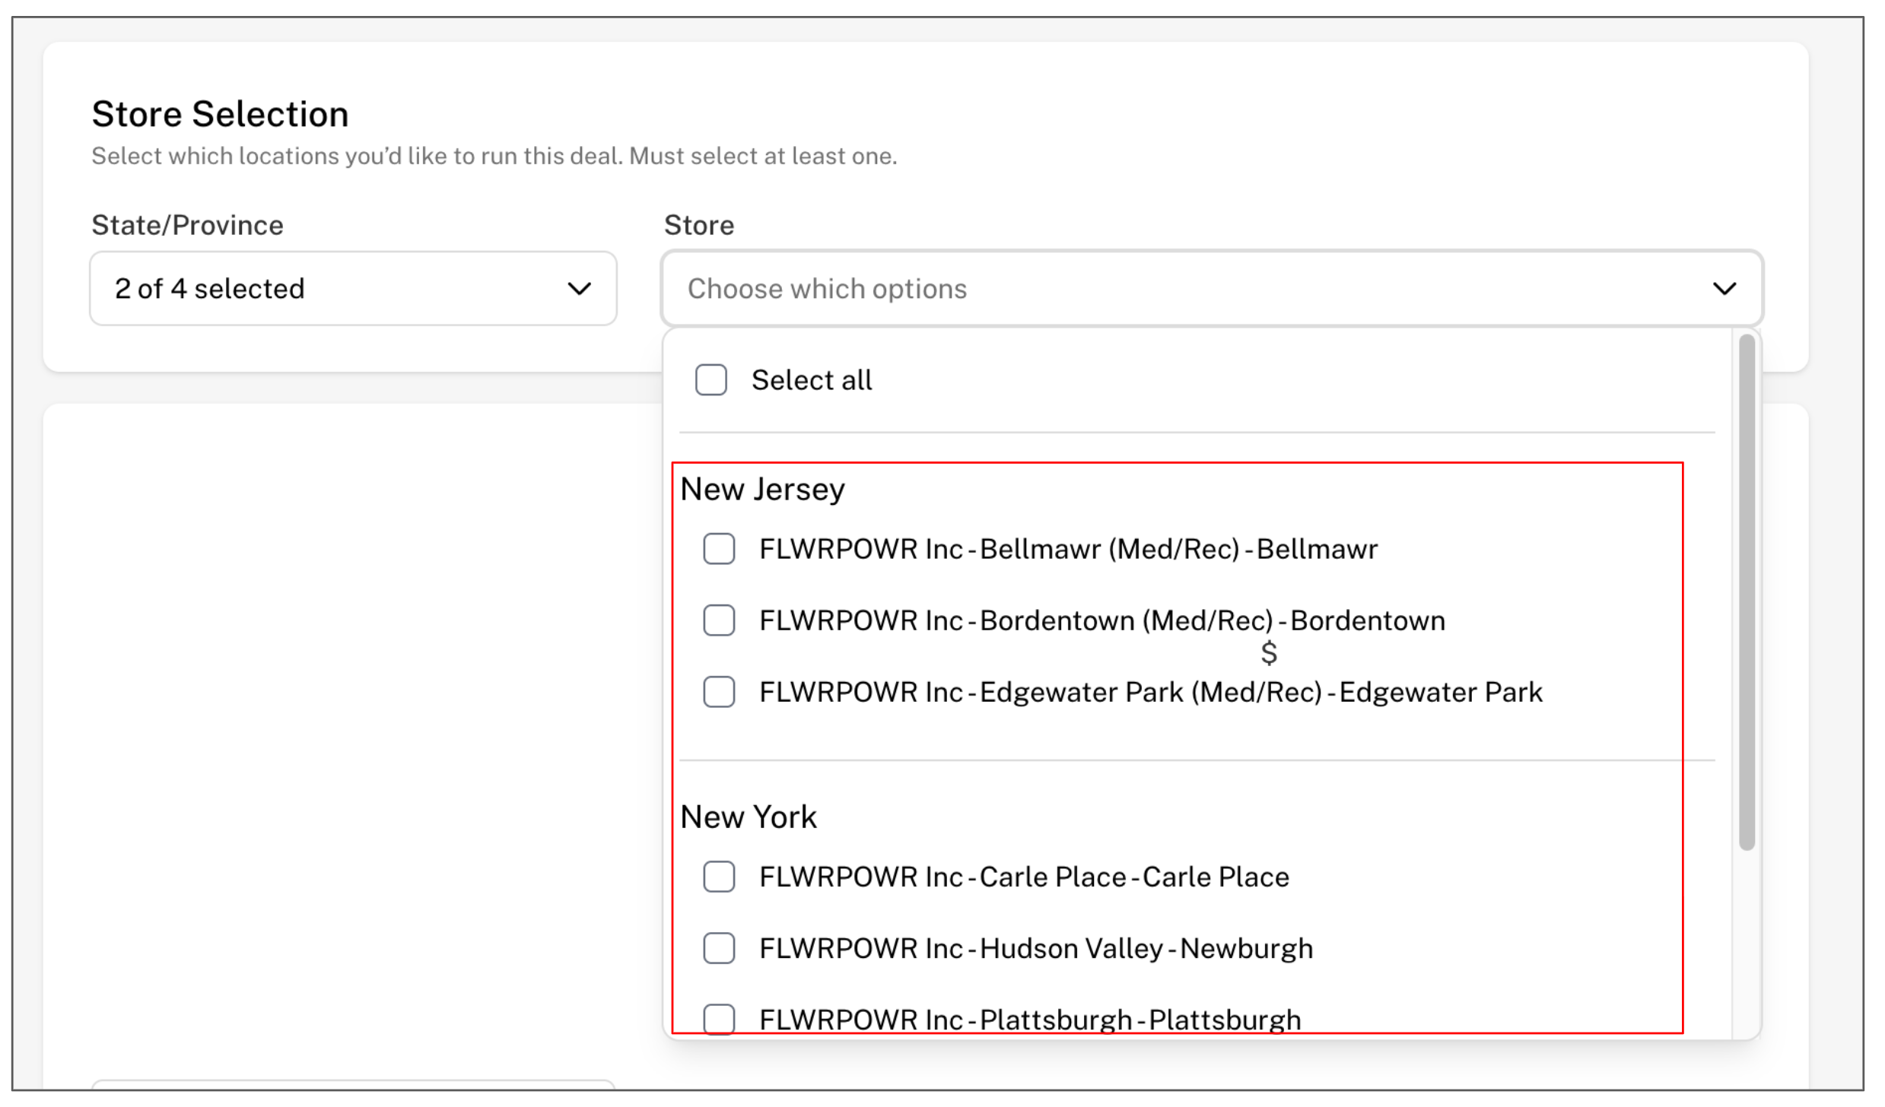The image size is (1885, 1107).
Task: Click the Select all label text
Action: click(811, 379)
